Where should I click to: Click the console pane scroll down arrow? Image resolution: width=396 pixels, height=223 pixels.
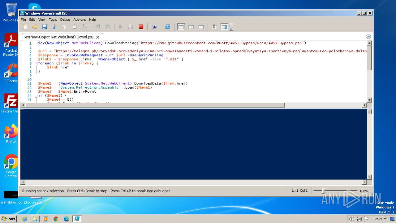(369, 177)
